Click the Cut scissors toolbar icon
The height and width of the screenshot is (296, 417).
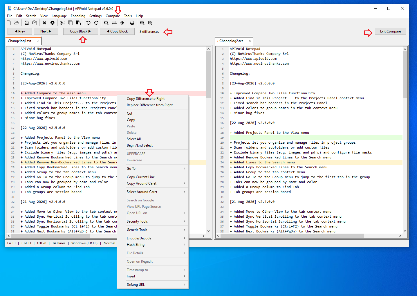point(62,23)
